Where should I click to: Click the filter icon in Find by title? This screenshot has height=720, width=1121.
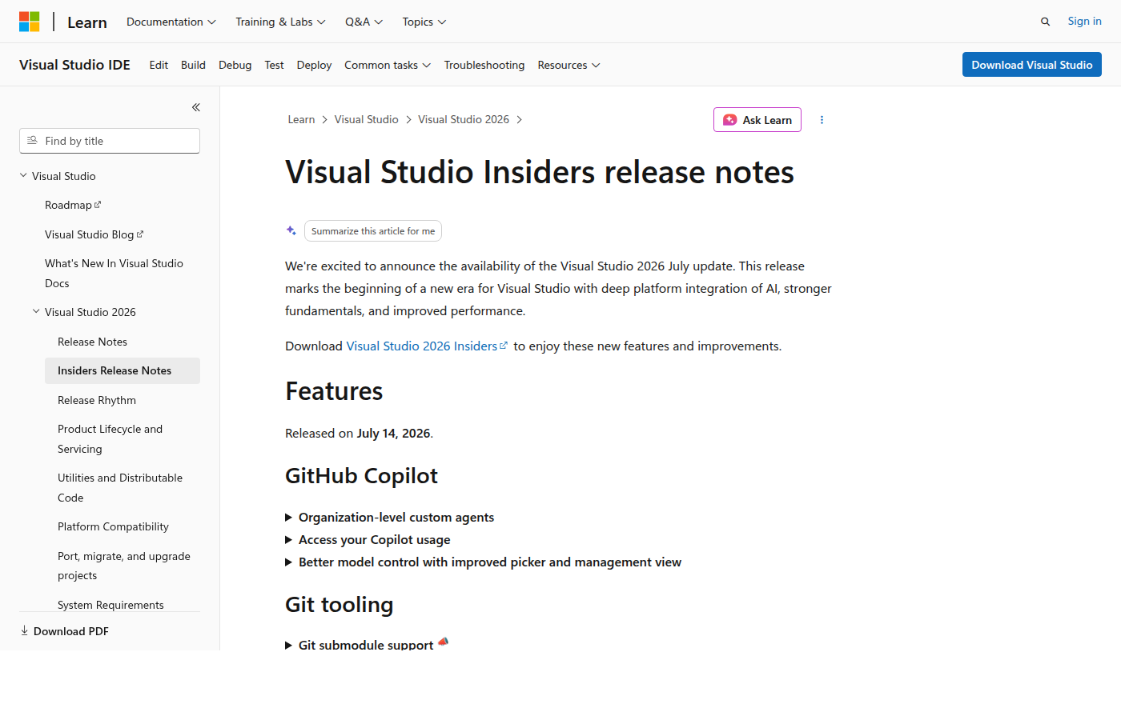point(32,140)
